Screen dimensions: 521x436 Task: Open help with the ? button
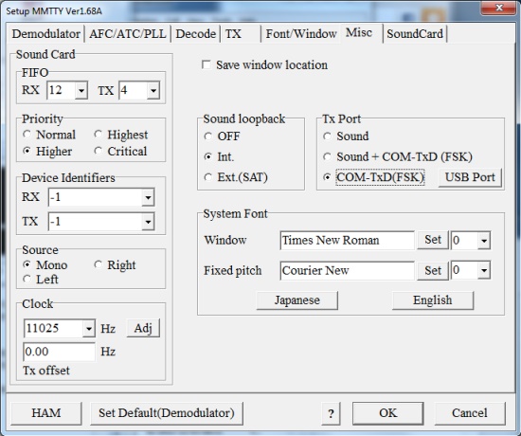(x=331, y=413)
